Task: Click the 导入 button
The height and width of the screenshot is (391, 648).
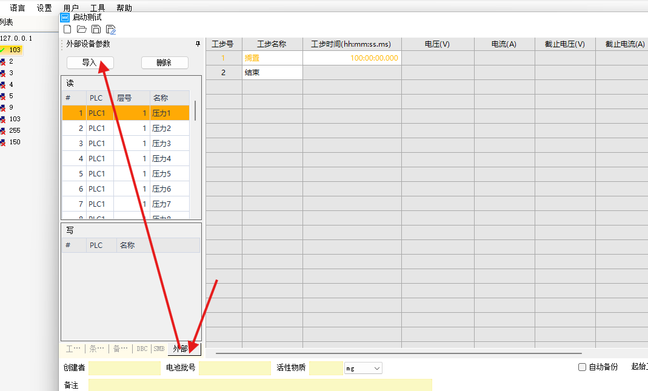Action: 90,62
